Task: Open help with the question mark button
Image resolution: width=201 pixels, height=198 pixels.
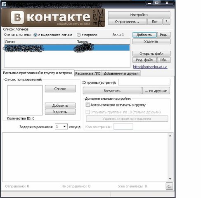Action: pos(166,21)
